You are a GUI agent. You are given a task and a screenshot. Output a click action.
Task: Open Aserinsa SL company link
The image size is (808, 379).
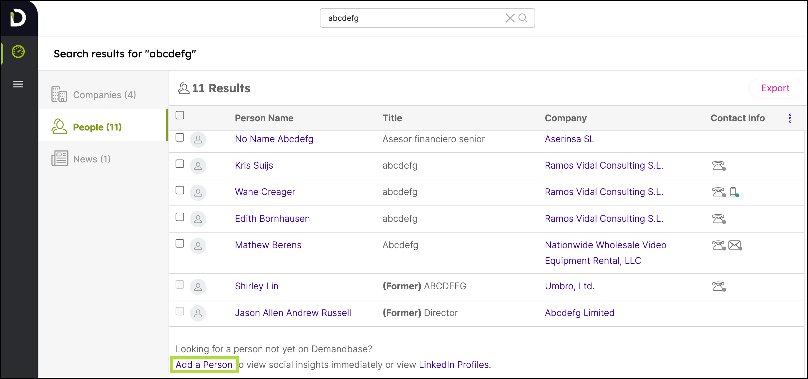tap(570, 139)
